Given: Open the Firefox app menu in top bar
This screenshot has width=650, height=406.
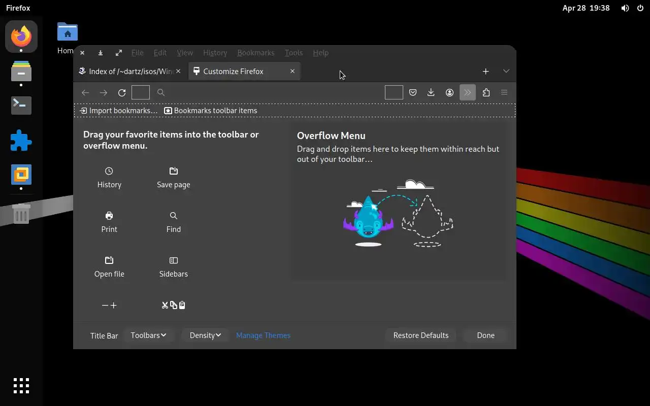Looking at the screenshot, I should (x=18, y=8).
